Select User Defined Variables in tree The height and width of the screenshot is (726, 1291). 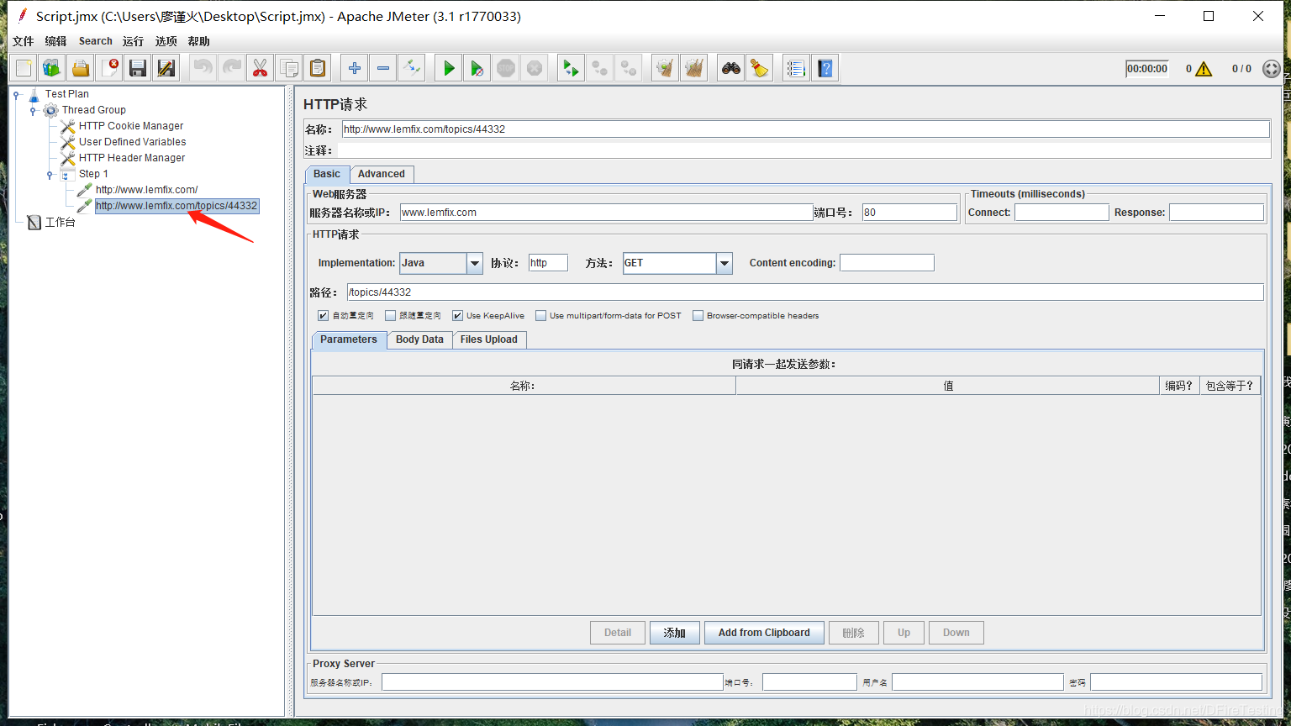[x=133, y=142]
